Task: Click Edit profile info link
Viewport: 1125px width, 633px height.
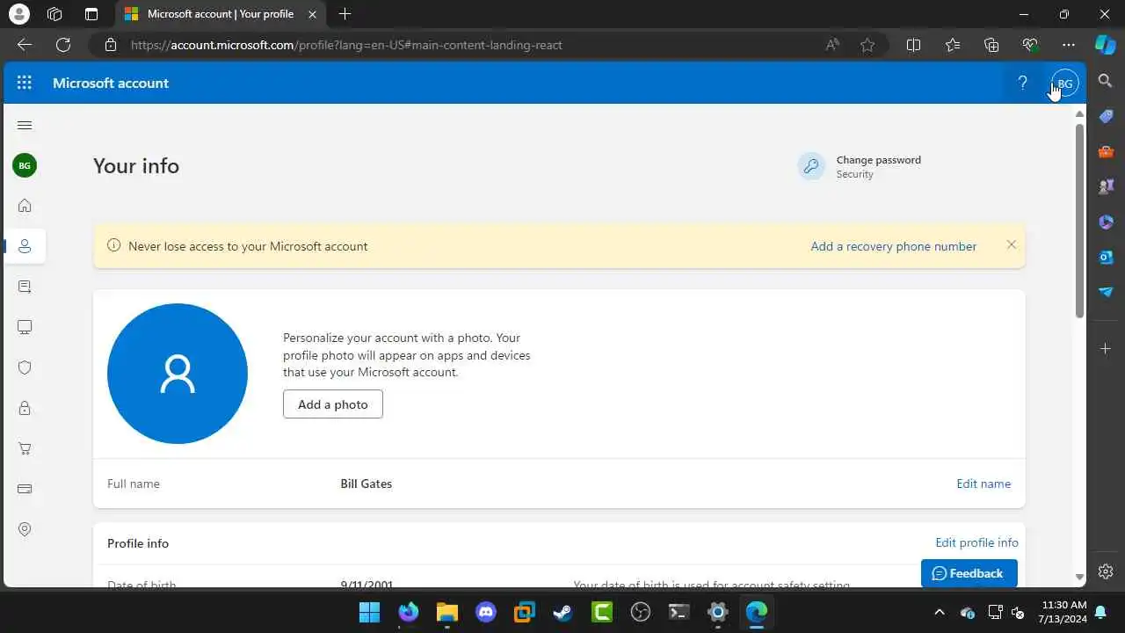Action: pos(976,542)
